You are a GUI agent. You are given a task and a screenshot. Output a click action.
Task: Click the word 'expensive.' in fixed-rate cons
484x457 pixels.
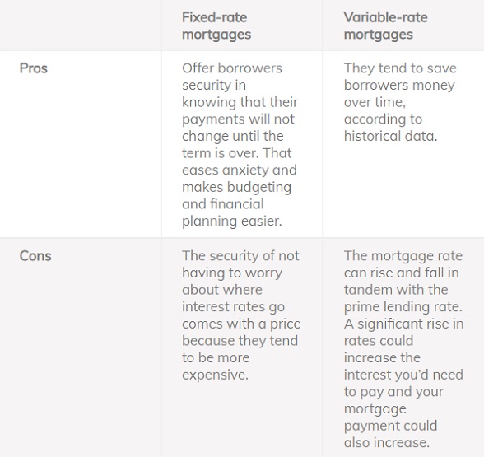tap(215, 375)
